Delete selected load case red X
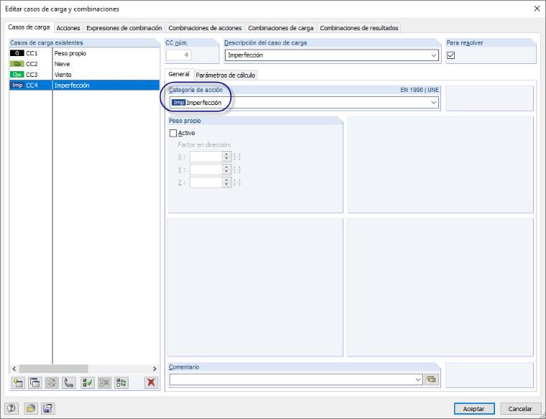The image size is (546, 419). point(151,383)
